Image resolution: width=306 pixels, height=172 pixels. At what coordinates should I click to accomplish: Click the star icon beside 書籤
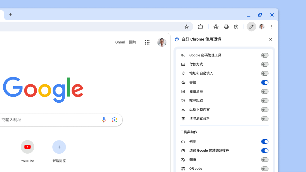pyautogui.click(x=183, y=82)
